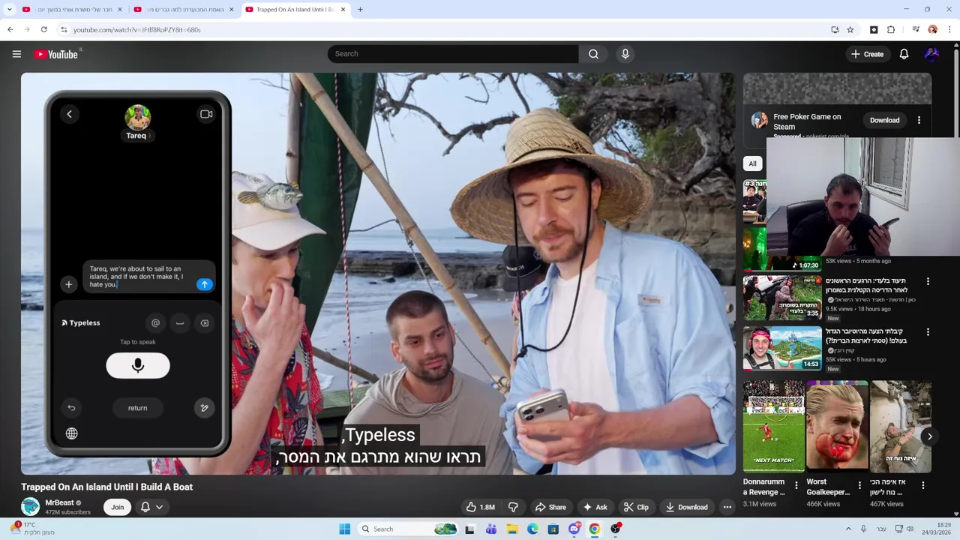Viewport: 960px width, 540px height.
Task: Open the Free Poker Game on Steam ad
Action: pos(807,121)
